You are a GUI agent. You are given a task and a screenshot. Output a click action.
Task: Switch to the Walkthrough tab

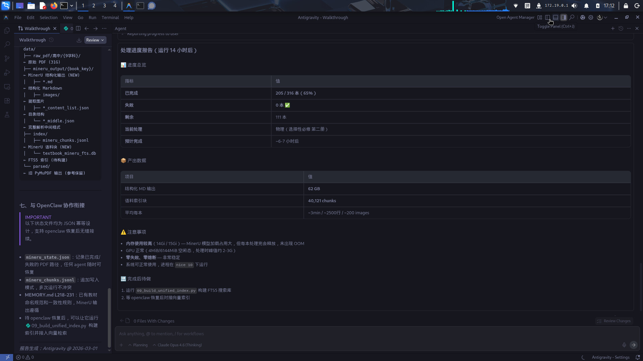tap(37, 28)
